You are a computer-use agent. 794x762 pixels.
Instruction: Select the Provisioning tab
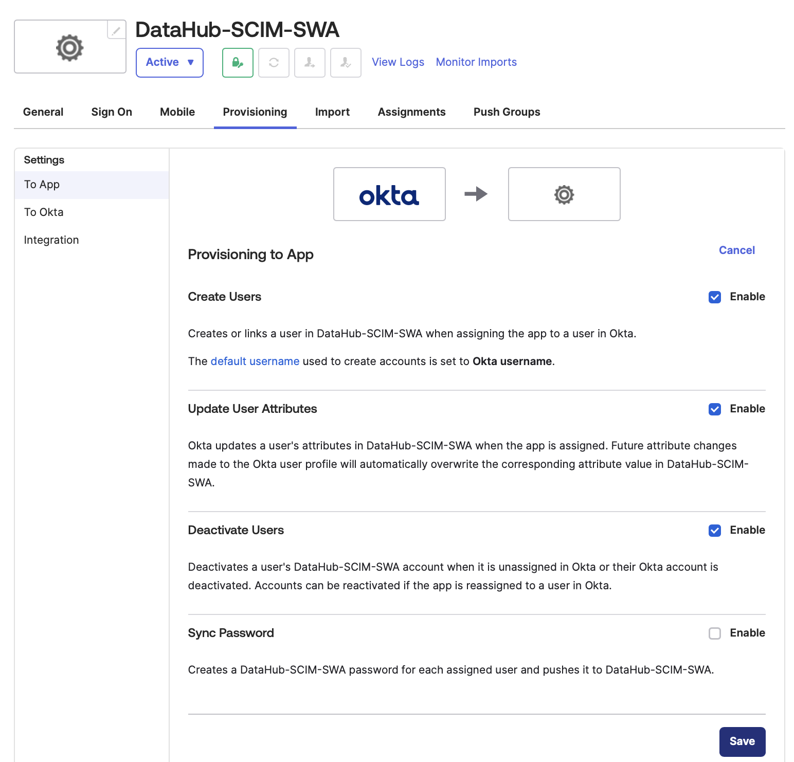point(255,112)
